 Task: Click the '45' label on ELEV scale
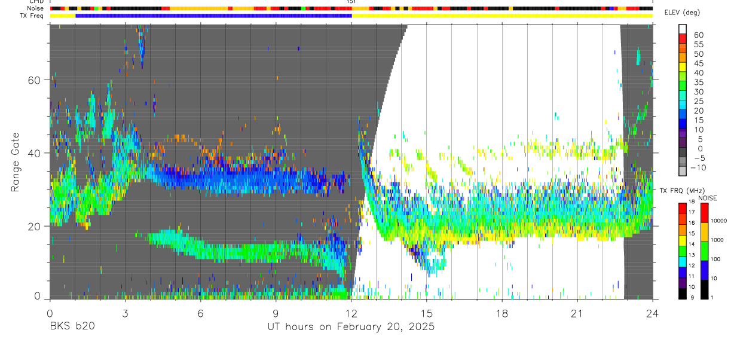click(x=698, y=63)
